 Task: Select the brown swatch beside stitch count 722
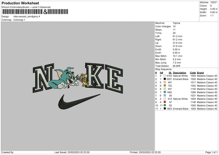165,86
